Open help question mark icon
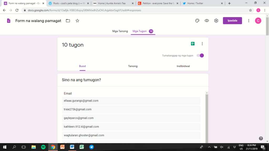Image resolution: width=269 pixels, height=151 pixels. tap(261, 138)
